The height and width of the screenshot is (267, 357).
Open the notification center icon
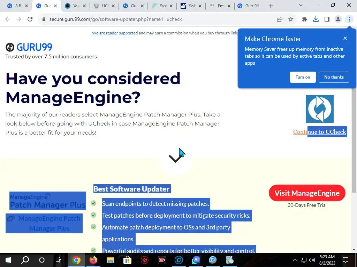(345, 260)
